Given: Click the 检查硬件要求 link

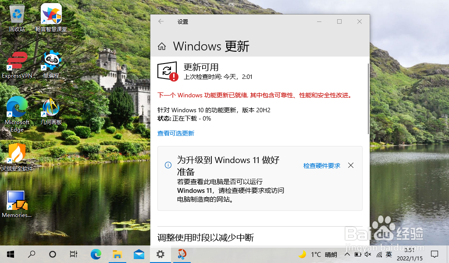Looking at the screenshot, I should pyautogui.click(x=321, y=166).
